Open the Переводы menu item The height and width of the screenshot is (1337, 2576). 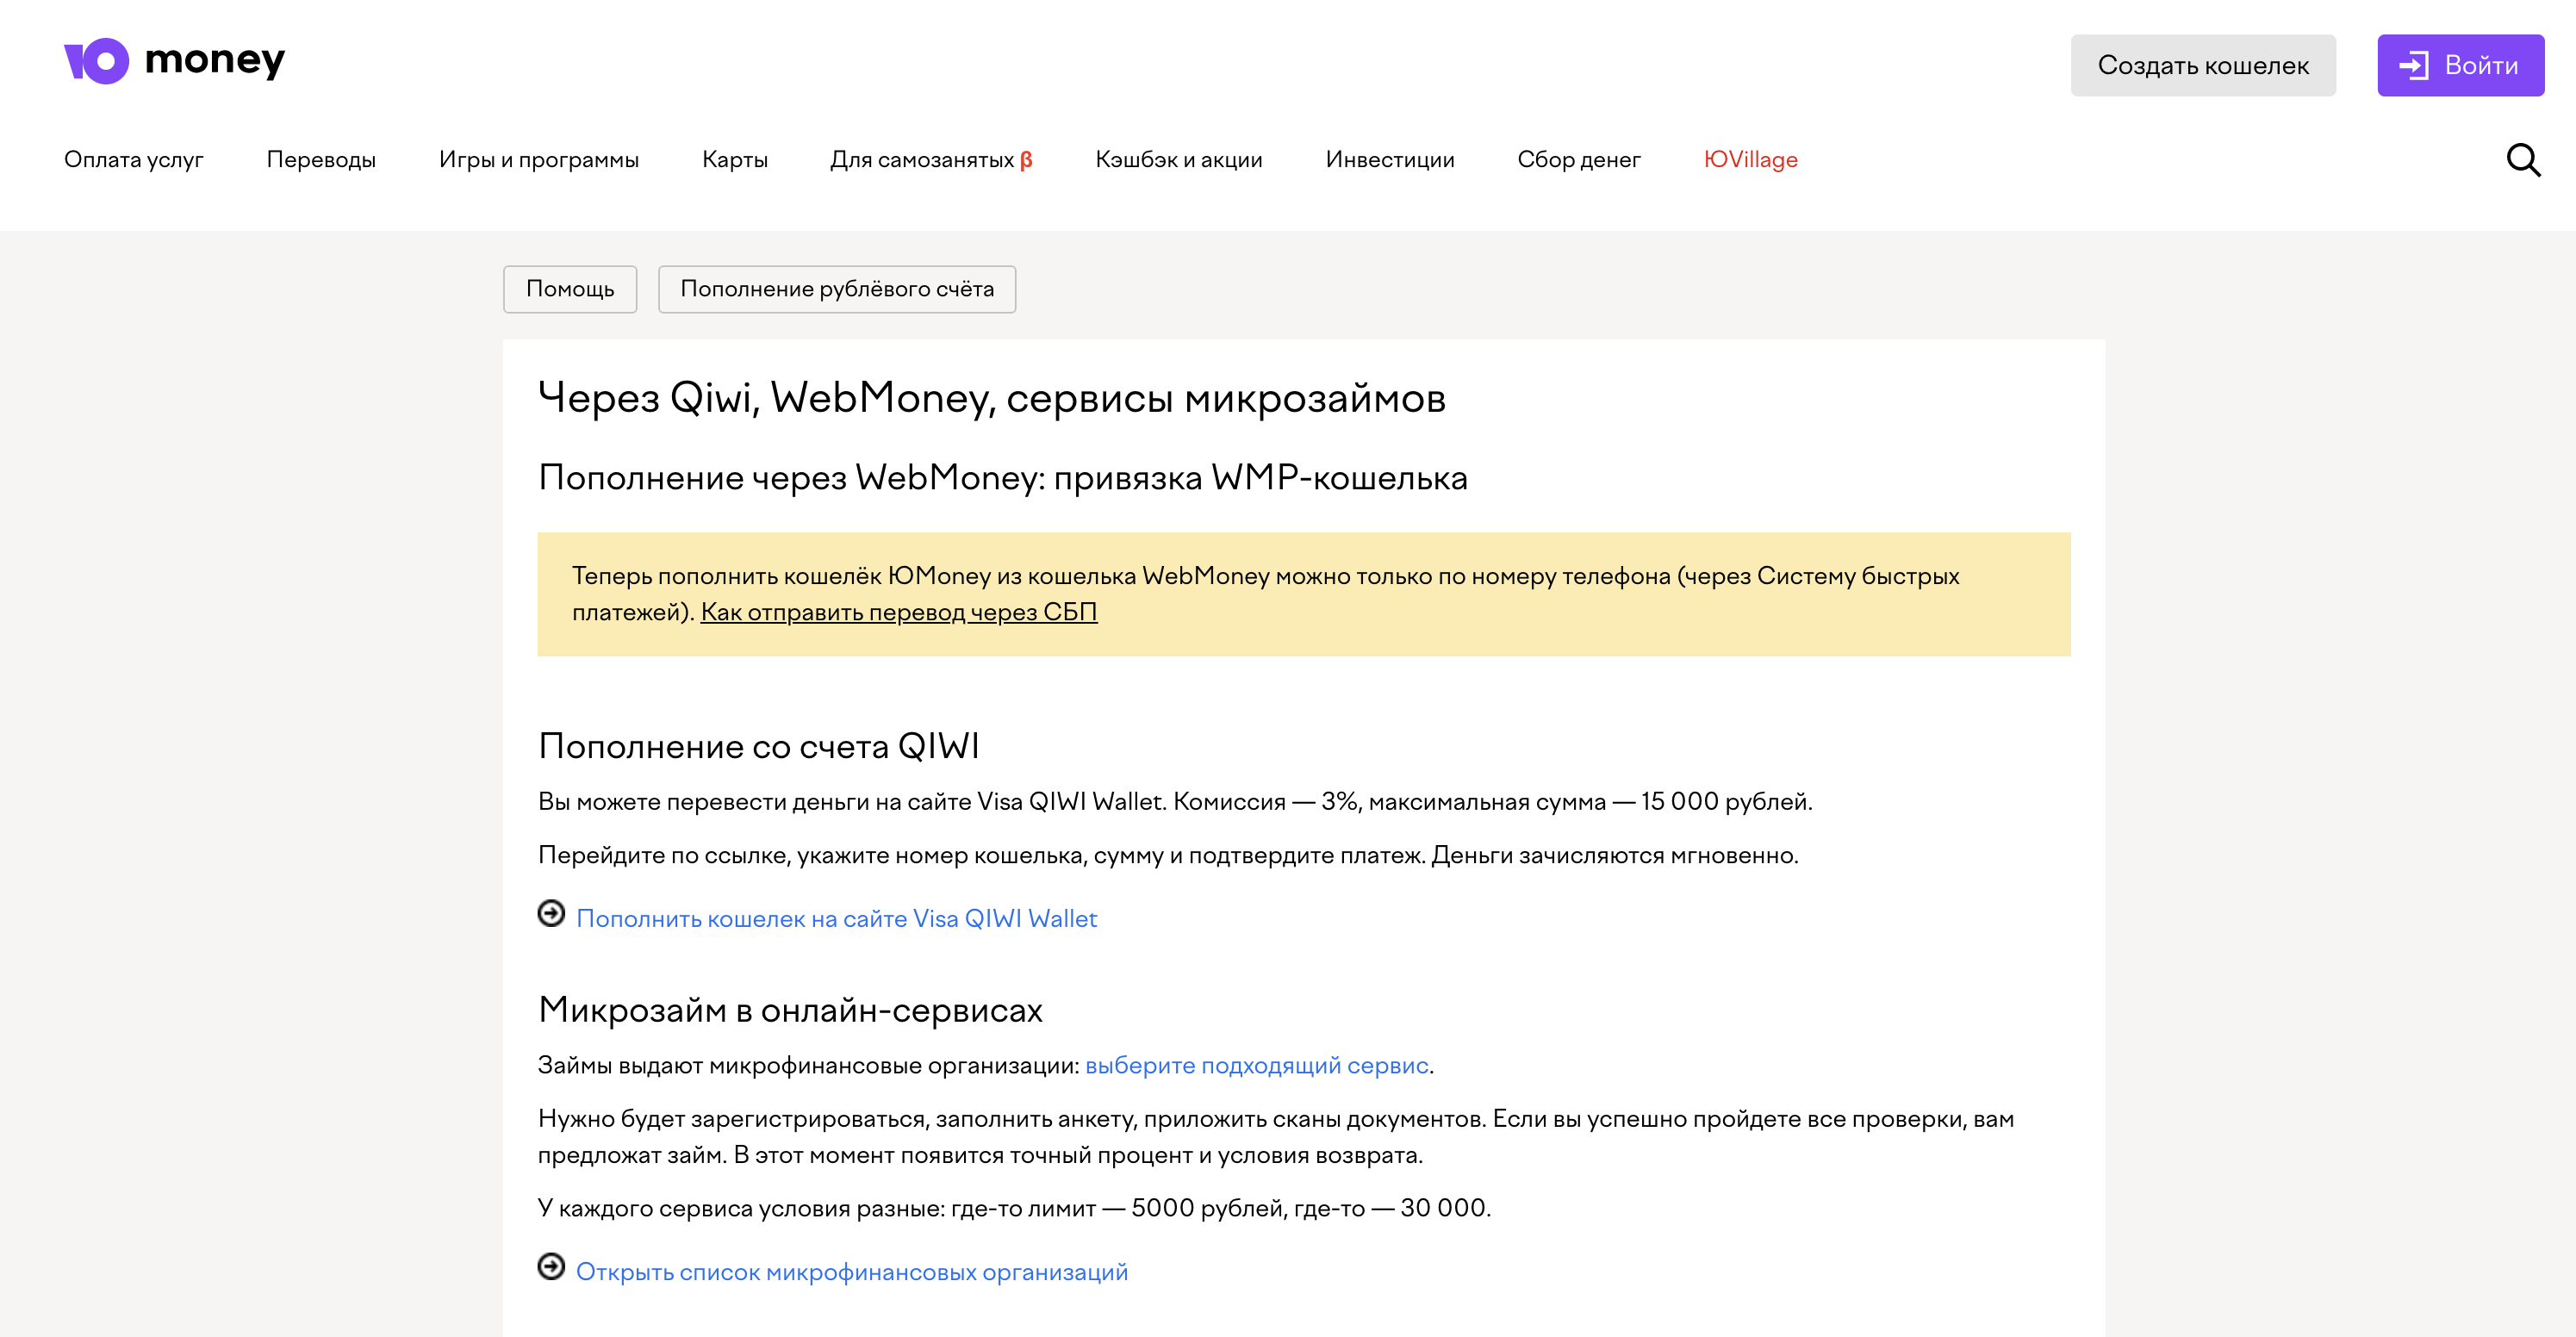(321, 160)
